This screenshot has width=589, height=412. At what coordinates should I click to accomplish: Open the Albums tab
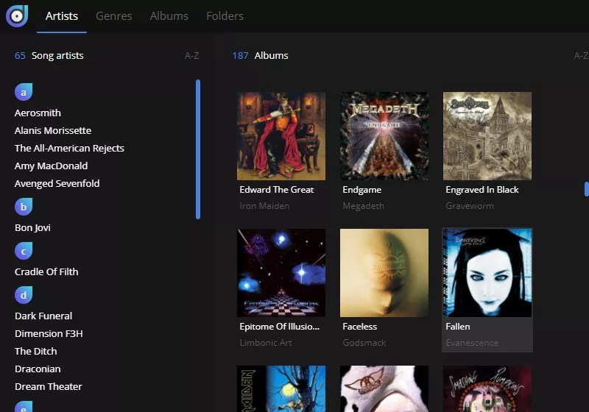point(169,16)
